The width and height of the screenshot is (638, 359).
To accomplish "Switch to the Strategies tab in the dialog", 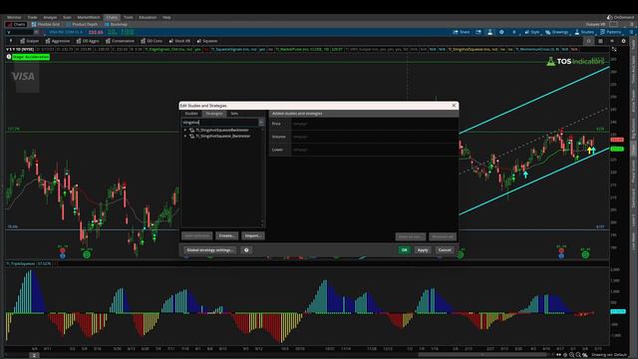I will (x=214, y=114).
